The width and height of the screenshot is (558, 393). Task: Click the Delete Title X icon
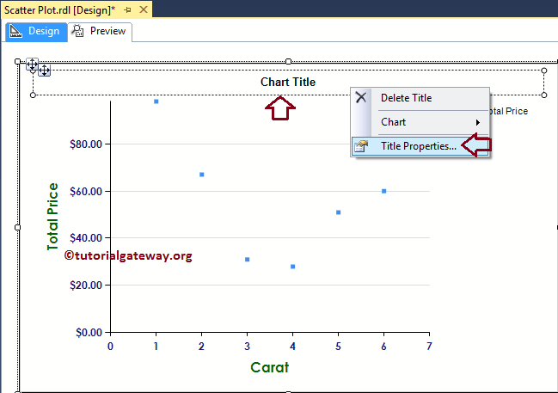pos(361,97)
